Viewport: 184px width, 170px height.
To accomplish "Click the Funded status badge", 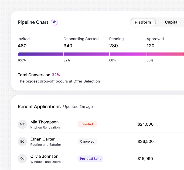I will 87,124.
